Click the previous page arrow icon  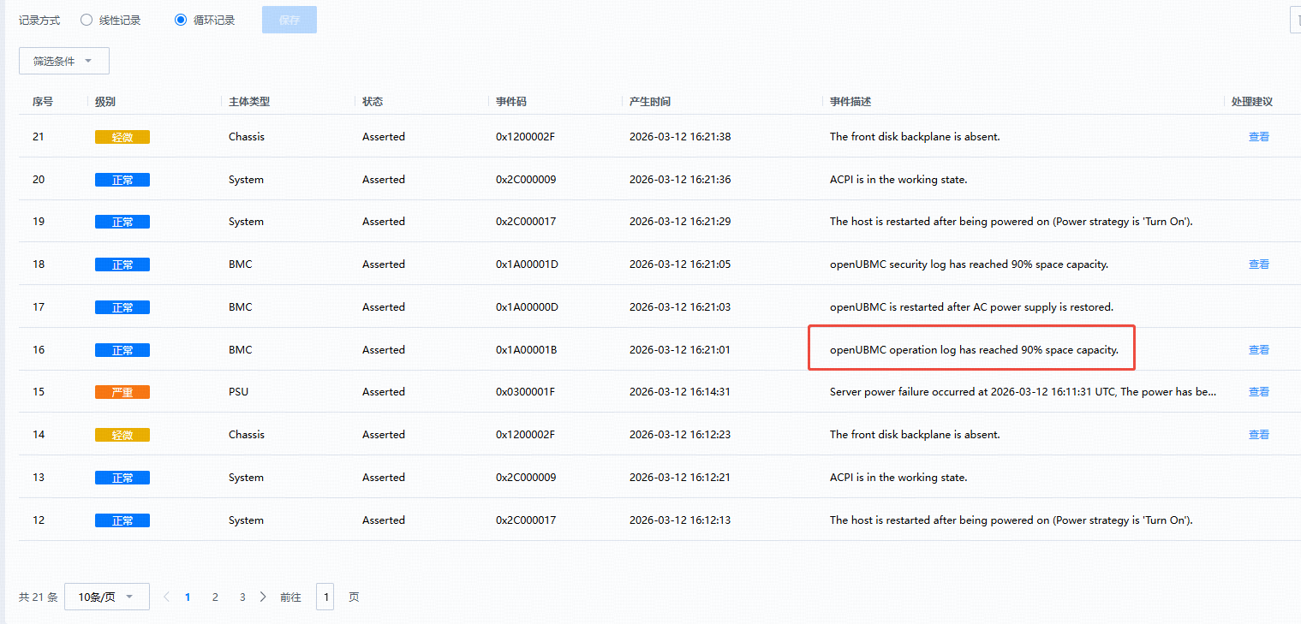[167, 597]
